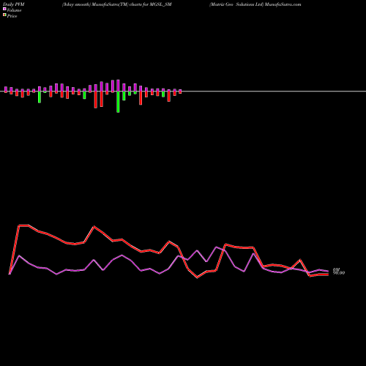The image size is (366, 366).
Task: Click the first peak of the red price line
Action: pos(23,225)
